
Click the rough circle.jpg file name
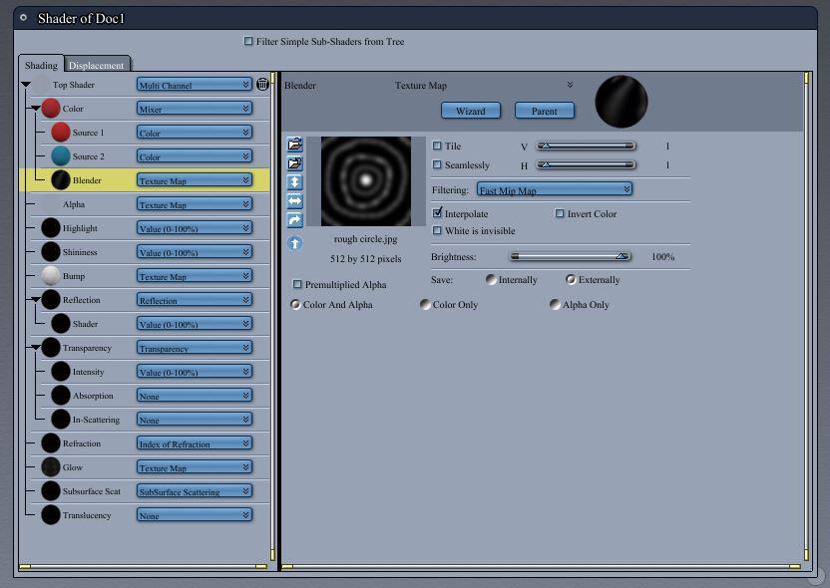click(x=365, y=239)
